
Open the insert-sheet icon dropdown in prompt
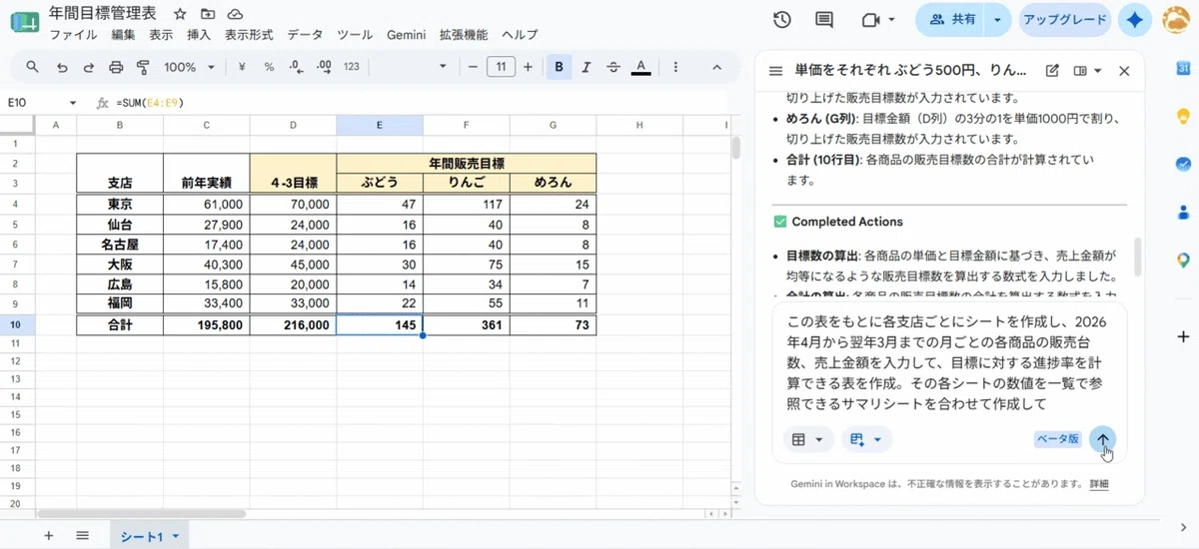pos(866,439)
